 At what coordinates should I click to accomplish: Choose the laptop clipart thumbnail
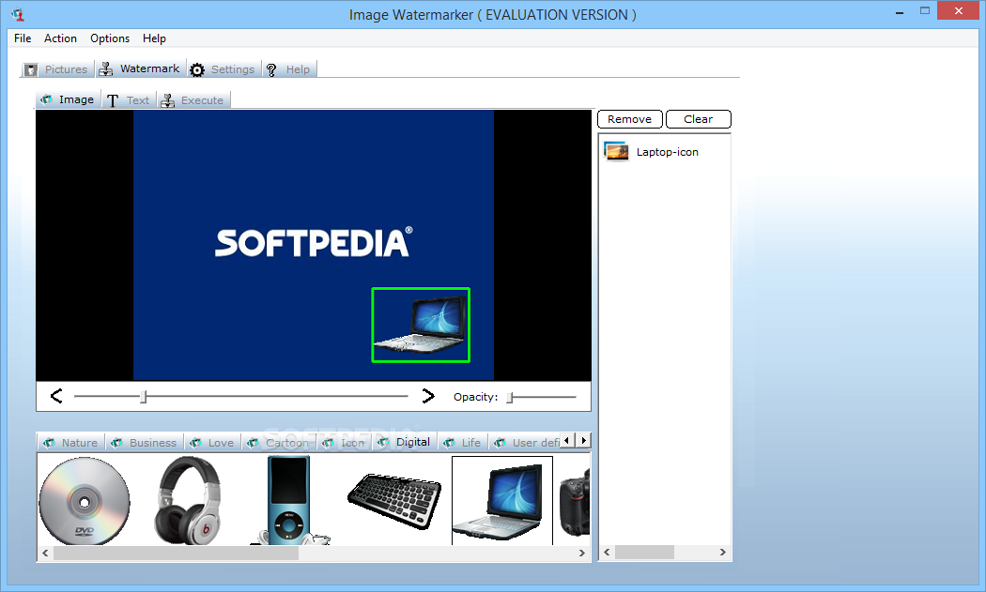tap(502, 500)
